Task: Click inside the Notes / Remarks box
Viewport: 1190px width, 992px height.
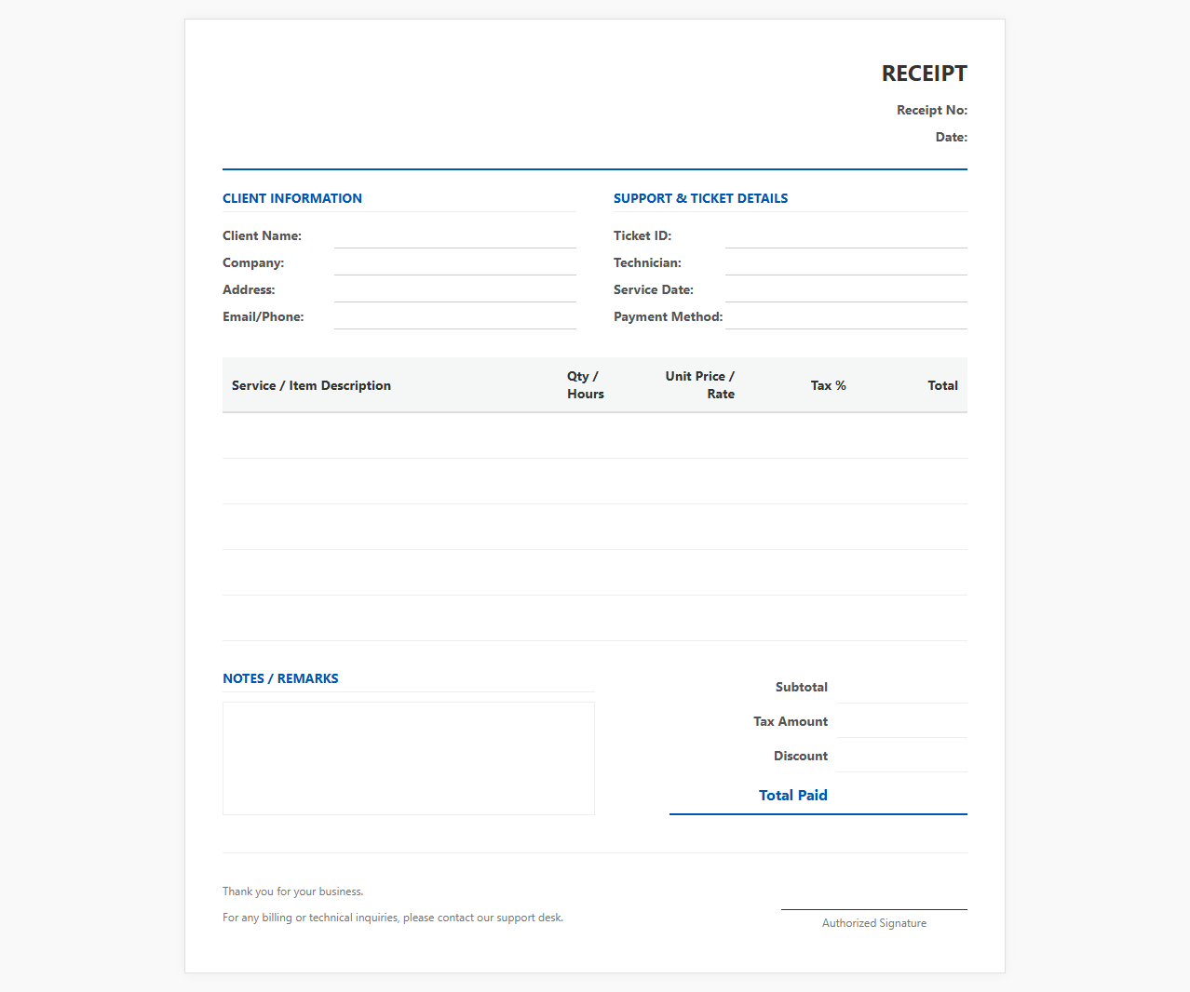Action: point(409,758)
